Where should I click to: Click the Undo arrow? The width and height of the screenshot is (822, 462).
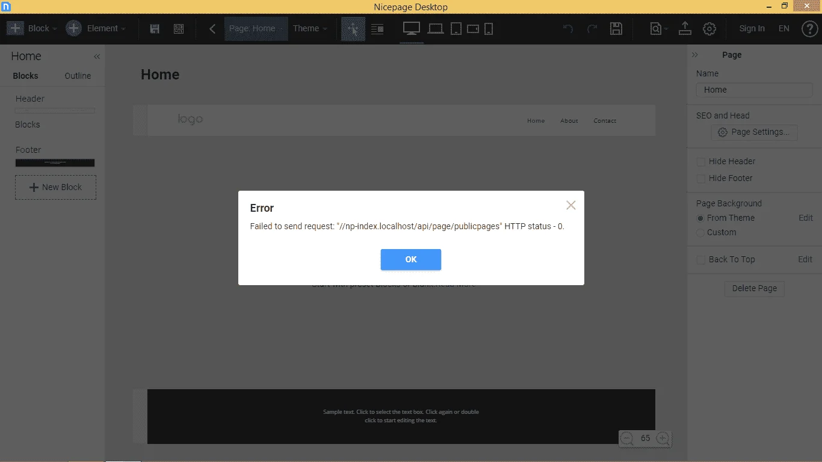pyautogui.click(x=568, y=29)
